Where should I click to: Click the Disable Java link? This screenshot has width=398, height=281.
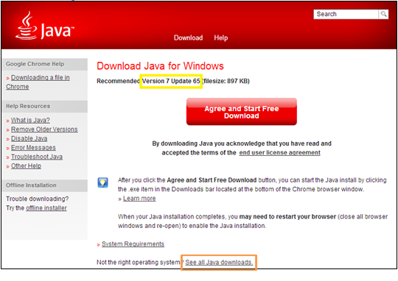29,138
